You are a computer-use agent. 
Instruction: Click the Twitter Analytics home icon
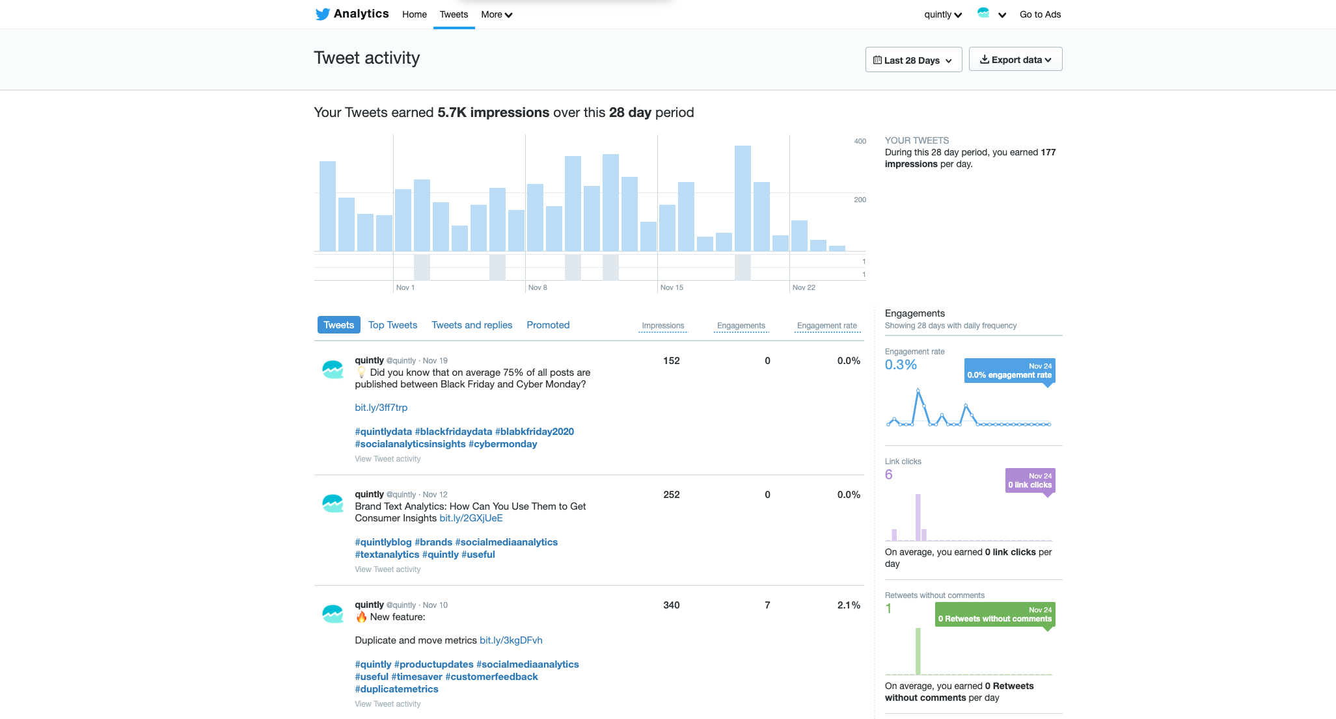[x=321, y=13]
